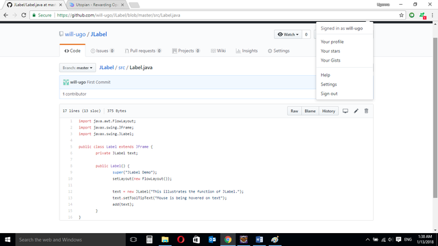Screen dimensions: 438x246
Task: Reload the page in Chrome
Action: [24, 15]
